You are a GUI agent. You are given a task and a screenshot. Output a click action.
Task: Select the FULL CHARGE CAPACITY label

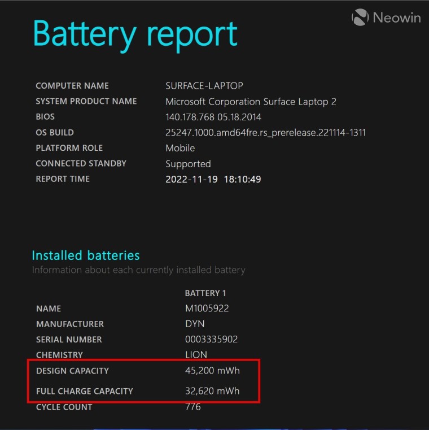(x=85, y=392)
